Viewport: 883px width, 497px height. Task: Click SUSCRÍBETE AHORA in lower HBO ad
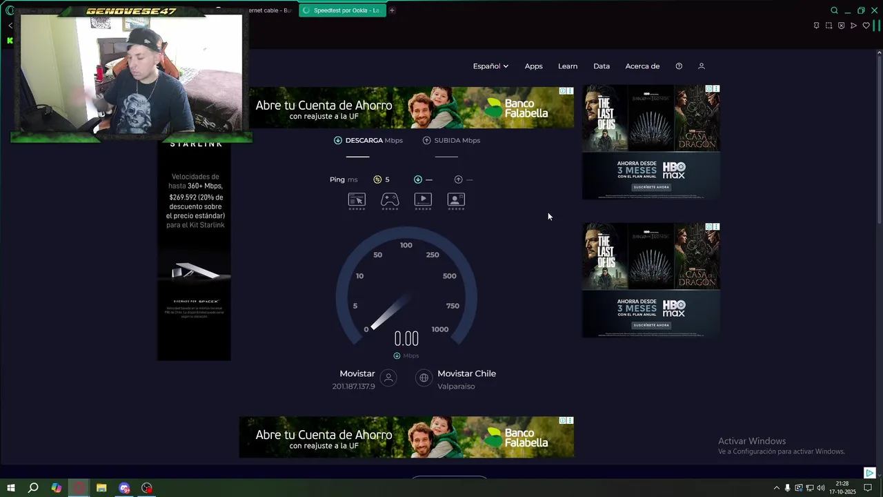(x=651, y=325)
